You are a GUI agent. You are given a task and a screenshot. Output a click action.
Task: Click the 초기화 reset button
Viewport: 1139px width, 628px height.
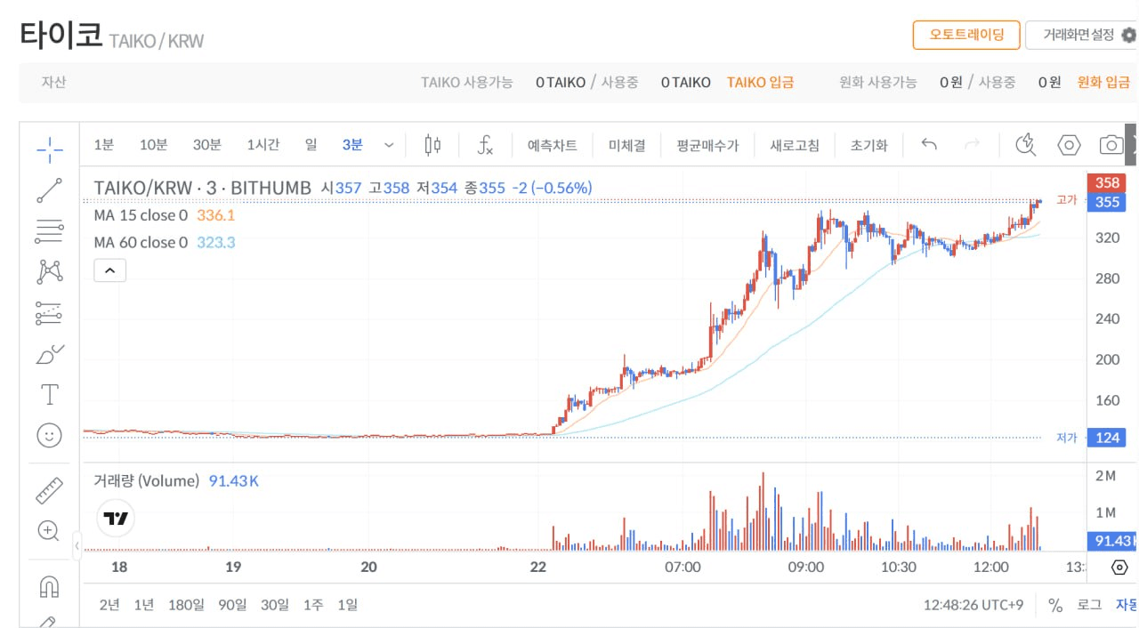point(869,145)
